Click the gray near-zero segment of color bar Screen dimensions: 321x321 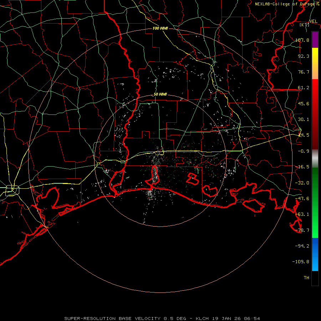315,159
